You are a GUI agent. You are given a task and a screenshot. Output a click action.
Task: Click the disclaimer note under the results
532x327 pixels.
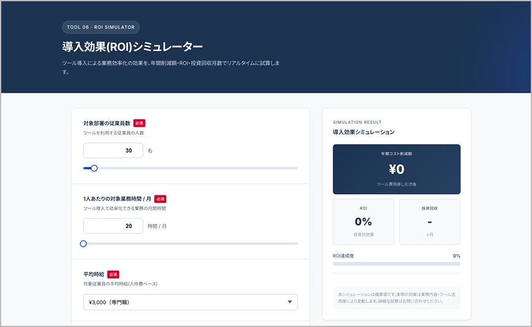[x=396, y=297]
